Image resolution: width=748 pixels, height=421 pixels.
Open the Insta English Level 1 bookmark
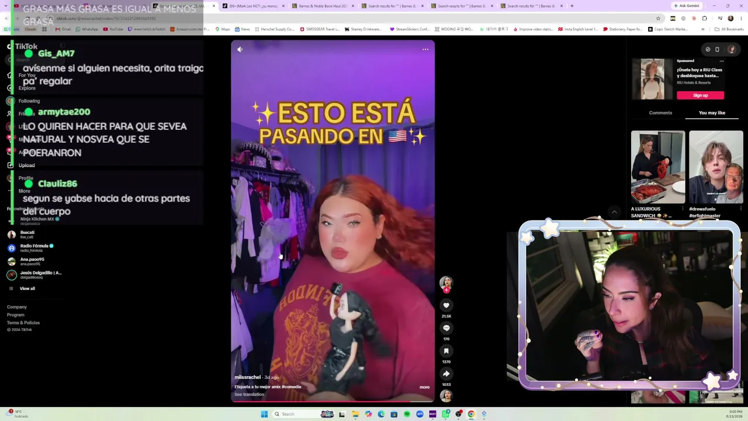[578, 29]
